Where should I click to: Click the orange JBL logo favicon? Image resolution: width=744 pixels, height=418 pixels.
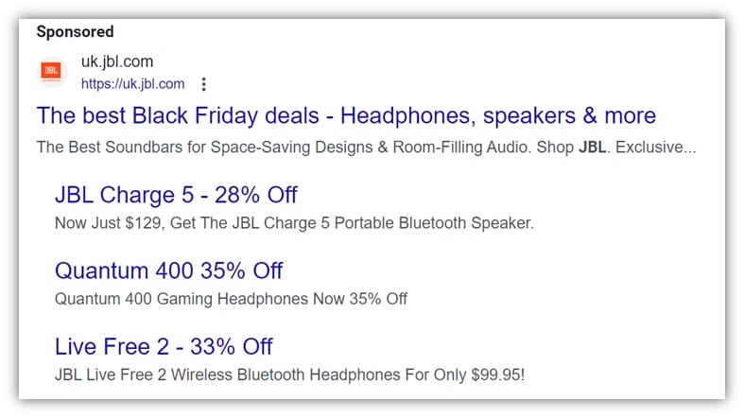pyautogui.click(x=52, y=72)
